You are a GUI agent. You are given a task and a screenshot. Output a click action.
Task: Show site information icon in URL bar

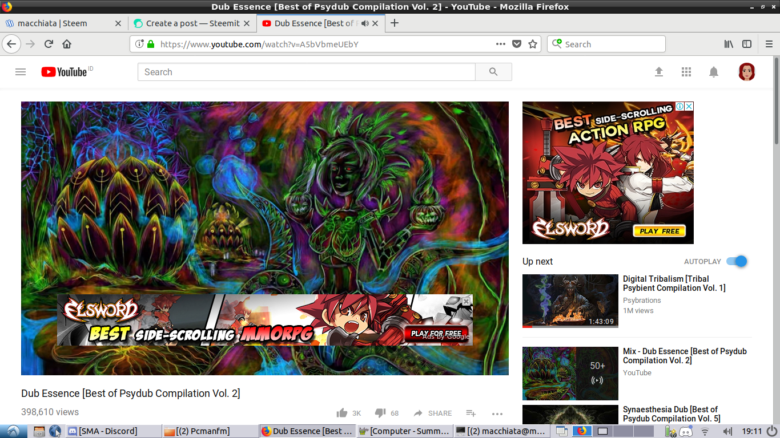139,44
